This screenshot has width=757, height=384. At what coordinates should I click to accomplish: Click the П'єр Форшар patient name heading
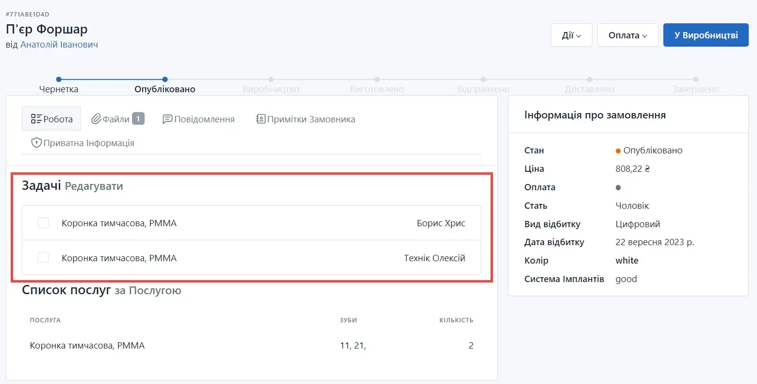pyautogui.click(x=47, y=29)
